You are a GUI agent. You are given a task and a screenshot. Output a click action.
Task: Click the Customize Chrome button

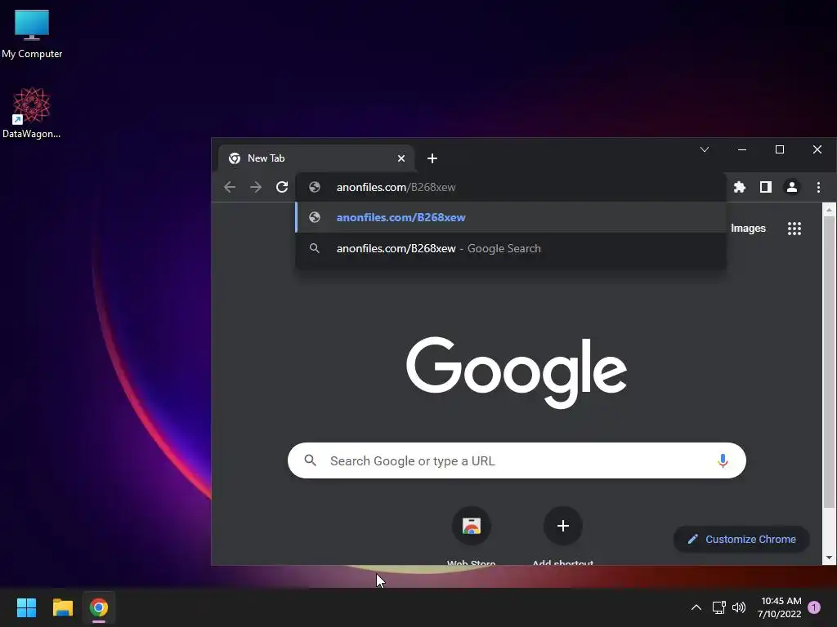[742, 539]
